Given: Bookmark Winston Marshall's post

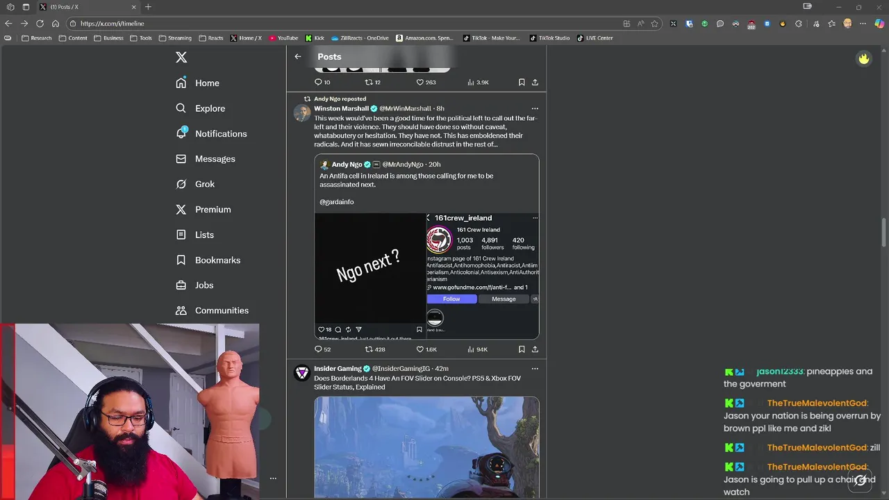Looking at the screenshot, I should coord(522,349).
